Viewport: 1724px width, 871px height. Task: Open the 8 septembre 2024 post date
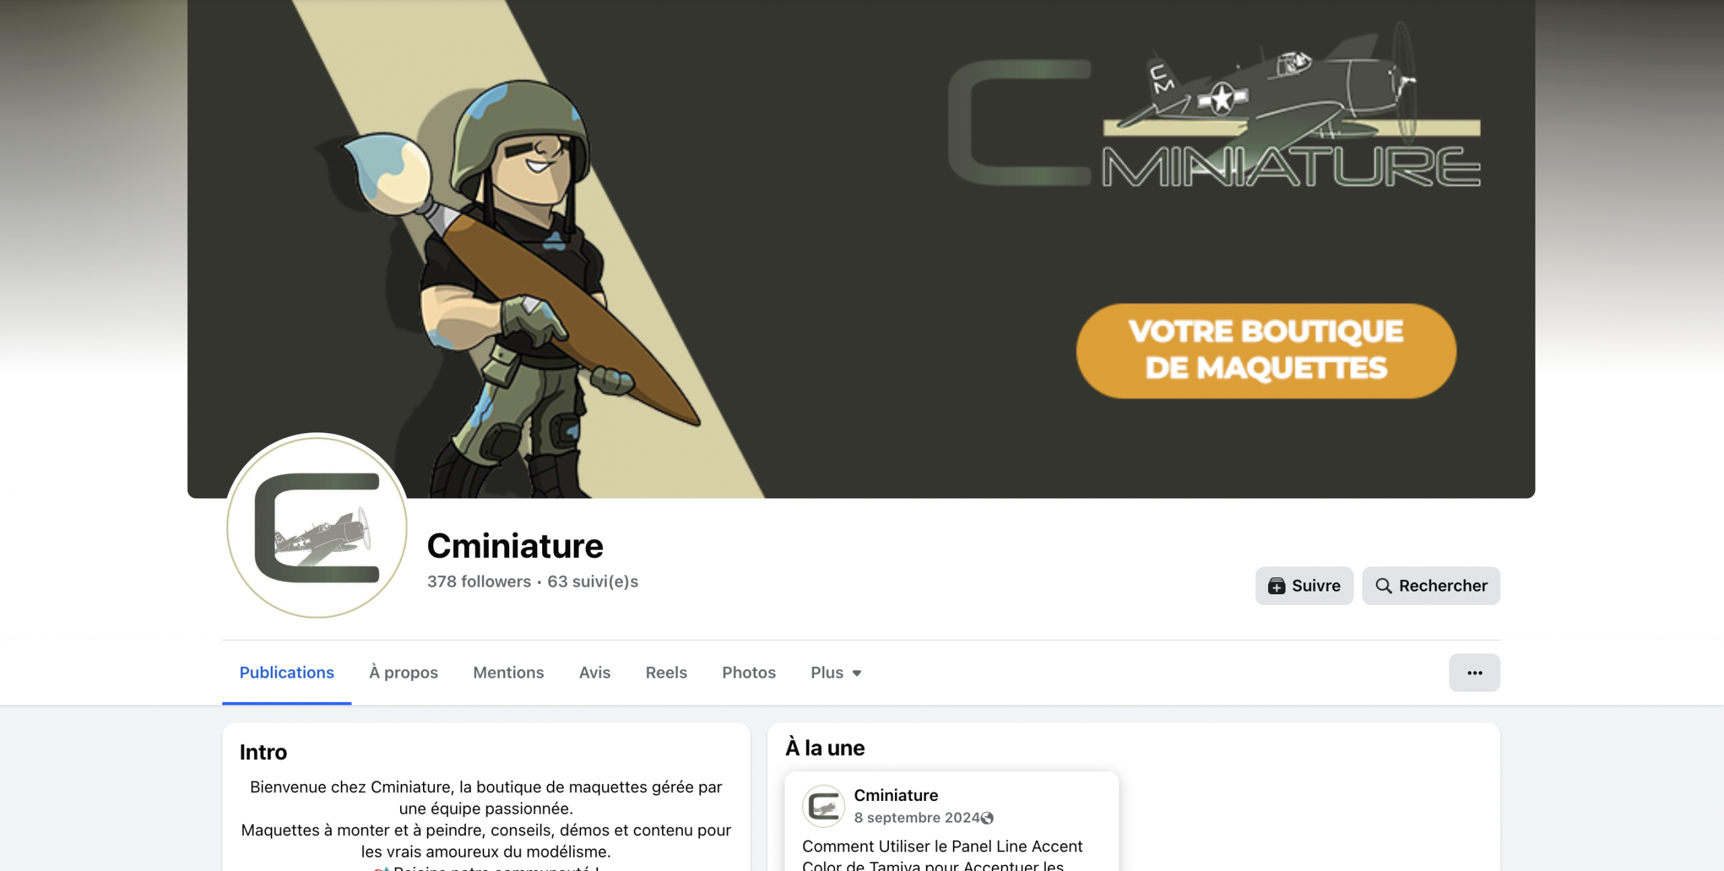pos(917,818)
